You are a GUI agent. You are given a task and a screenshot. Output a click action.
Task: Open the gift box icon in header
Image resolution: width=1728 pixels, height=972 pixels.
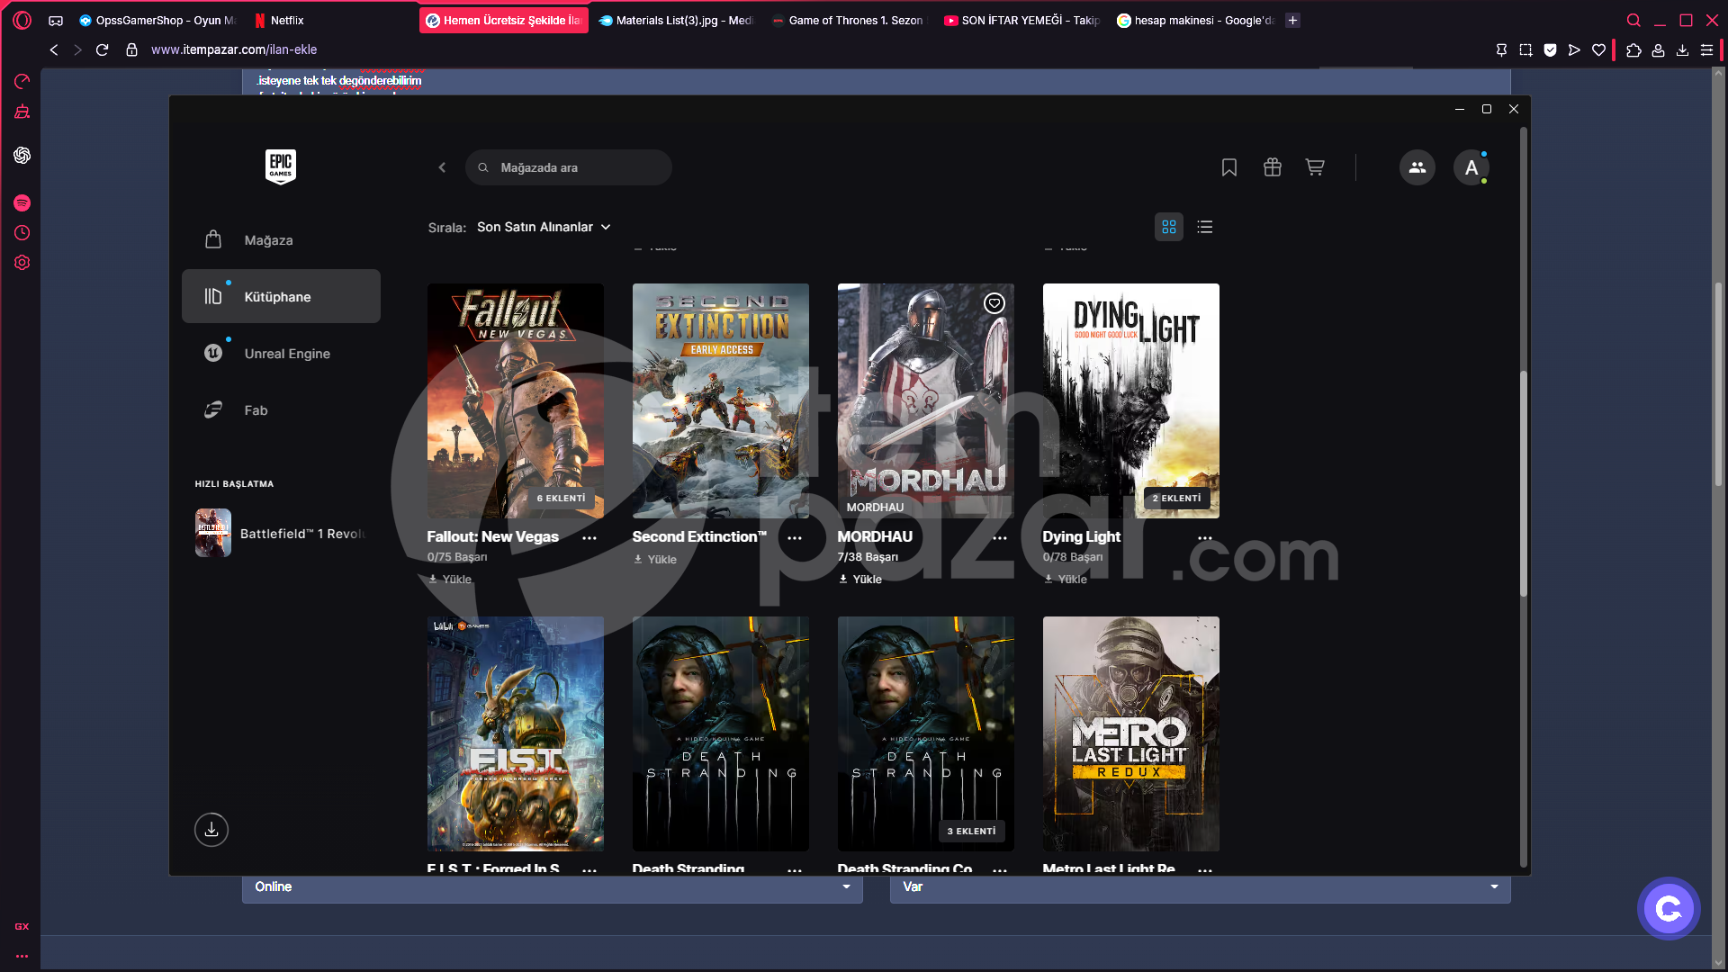pos(1273,167)
